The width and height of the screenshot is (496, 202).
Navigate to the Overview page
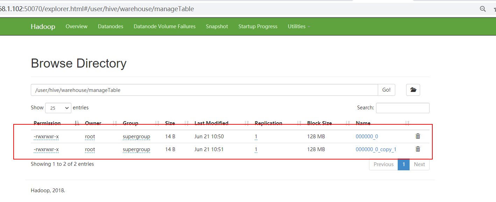click(76, 26)
